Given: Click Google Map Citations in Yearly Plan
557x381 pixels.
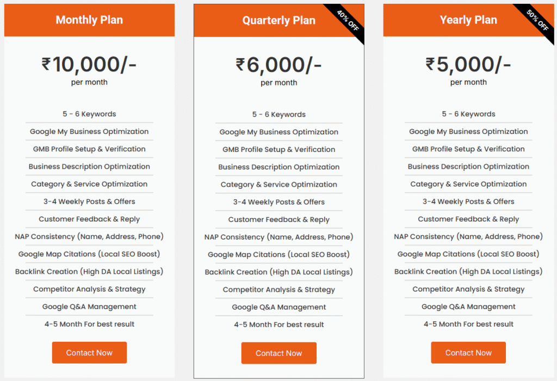Looking at the screenshot, I should (x=468, y=254).
